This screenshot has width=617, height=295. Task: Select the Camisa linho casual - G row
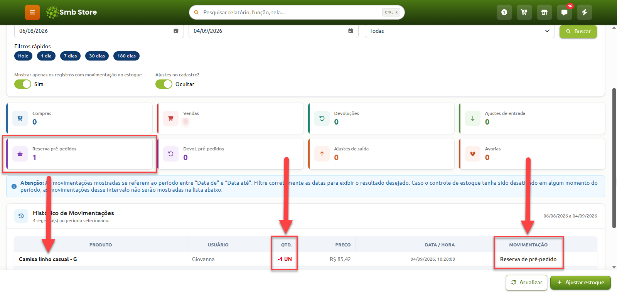(x=305, y=259)
